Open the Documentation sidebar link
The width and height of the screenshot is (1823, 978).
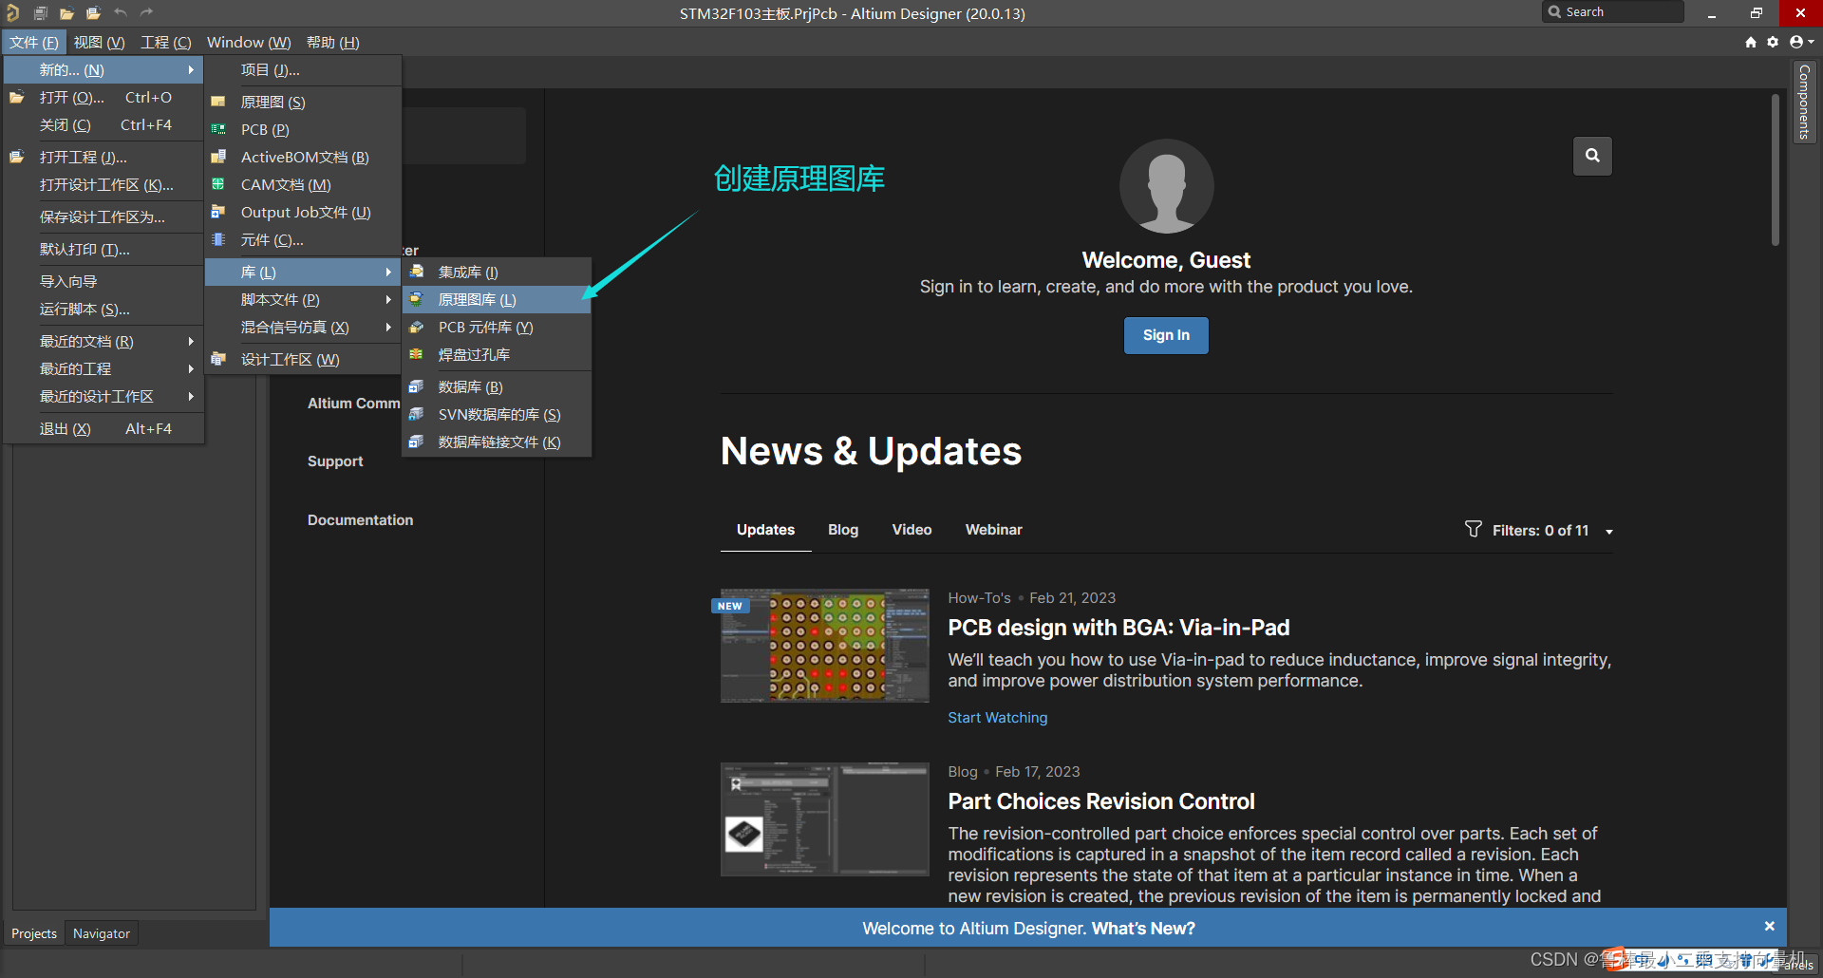click(360, 520)
